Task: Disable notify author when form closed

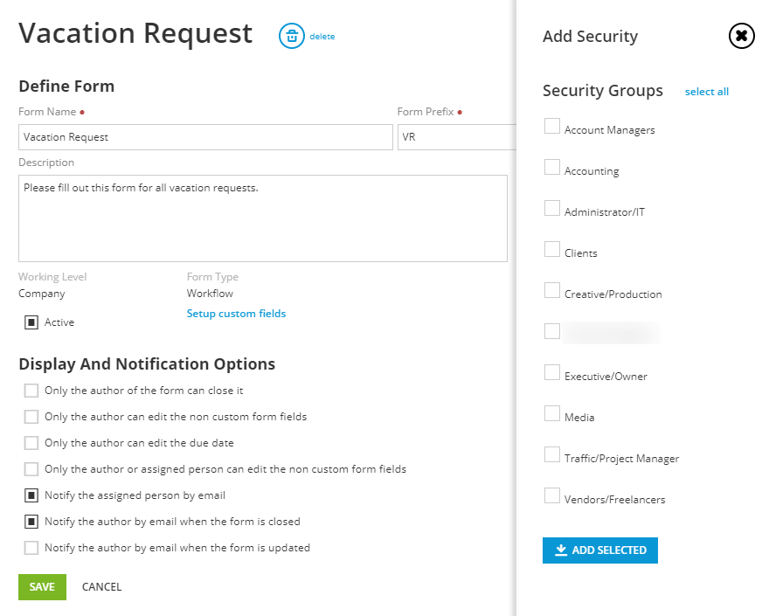Action: pos(31,522)
